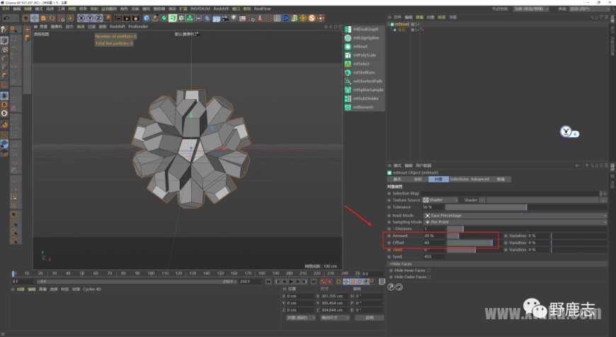Click the mtInset icon in palette
Screen dimensions: 616x337
pos(348,46)
